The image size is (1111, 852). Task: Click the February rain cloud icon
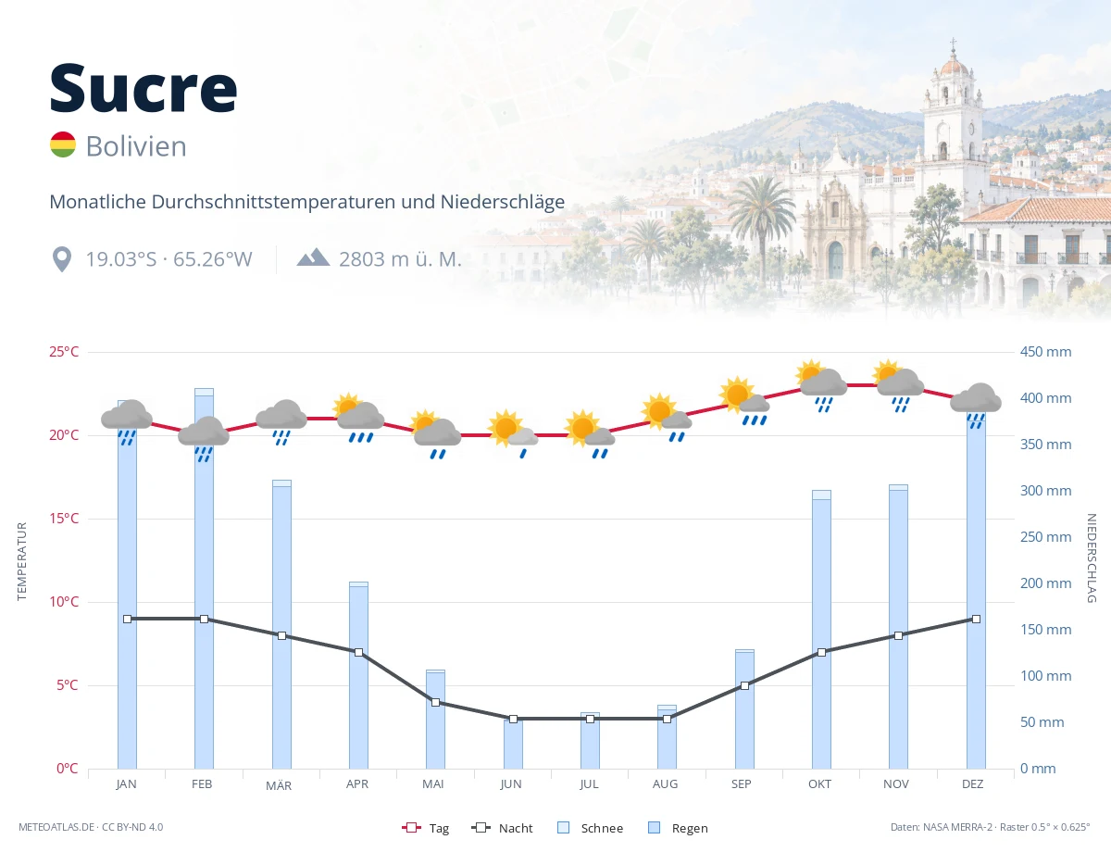(x=204, y=438)
